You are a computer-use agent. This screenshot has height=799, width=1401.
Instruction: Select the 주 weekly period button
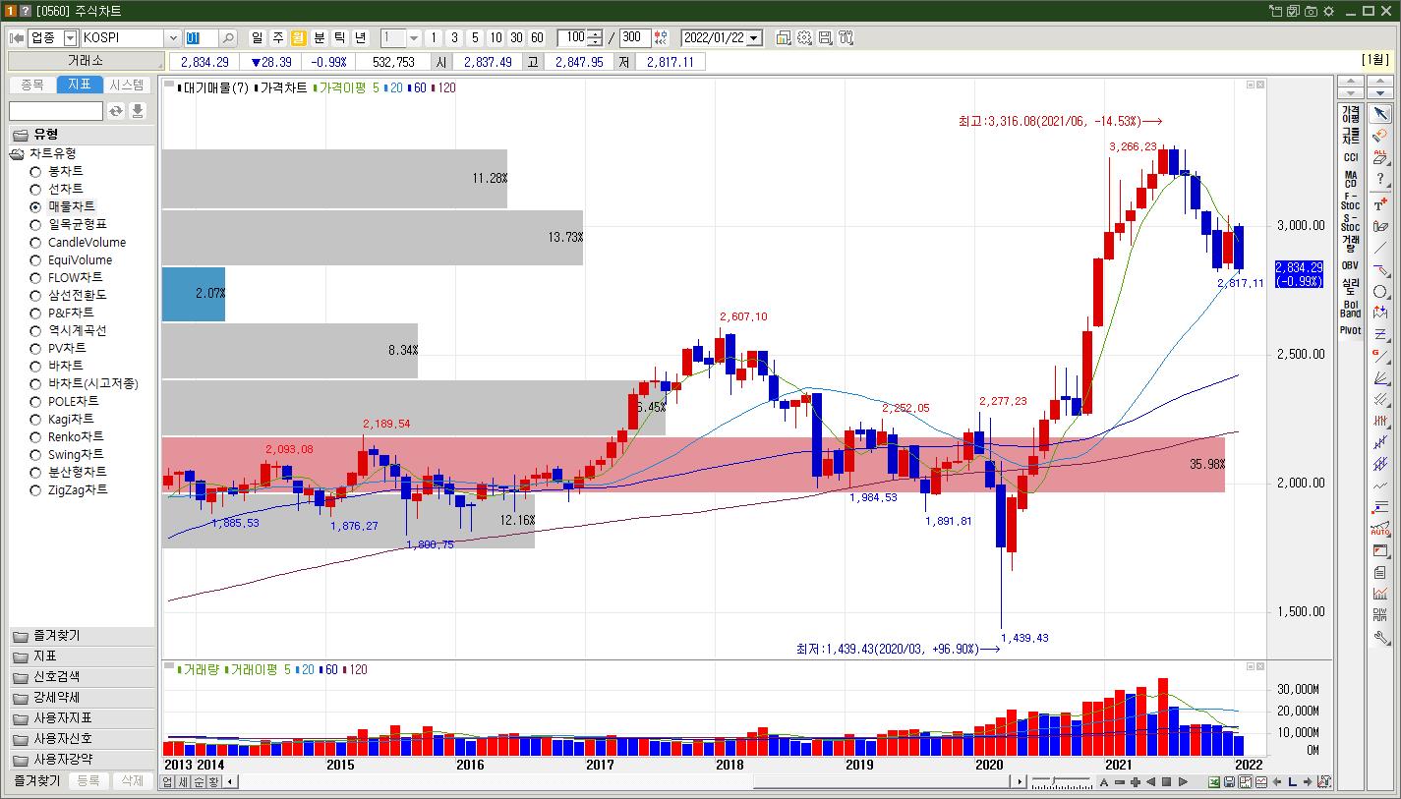278,38
